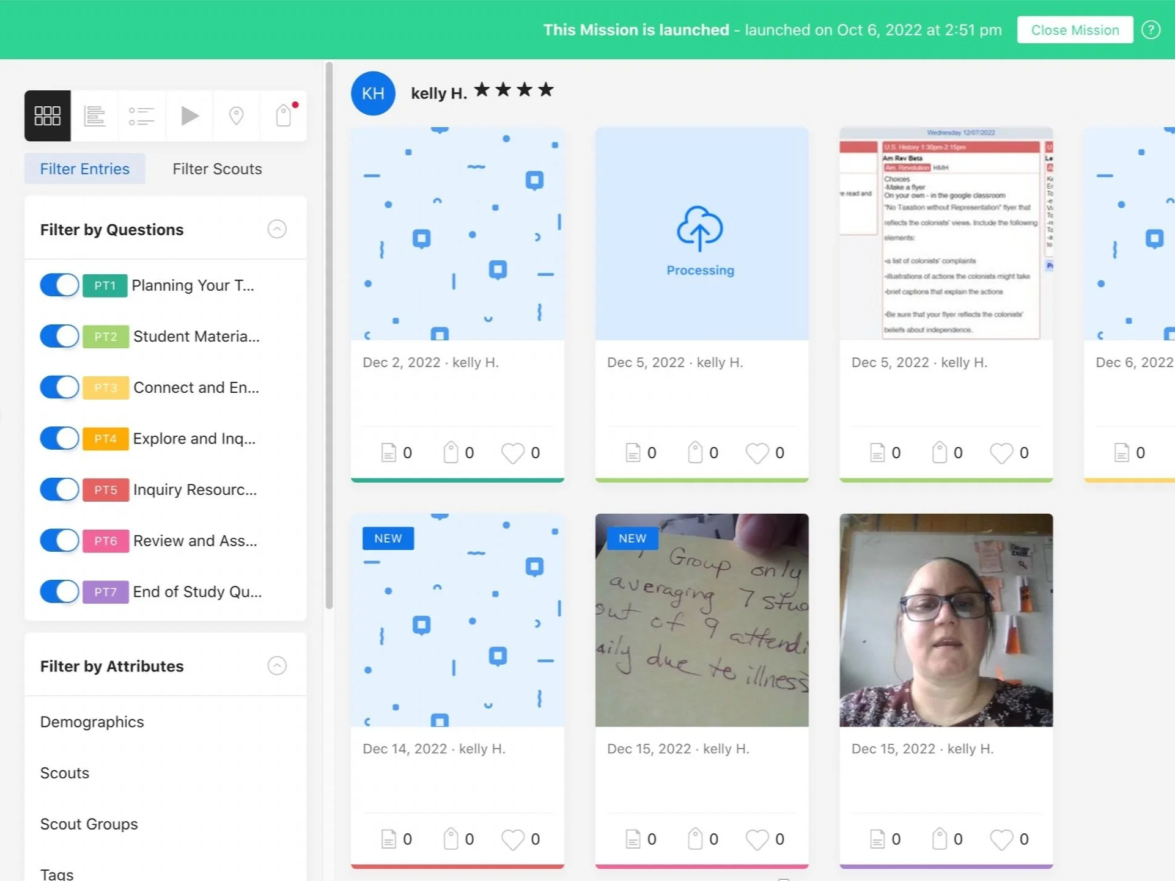
Task: Open the left-aligned lines layout view
Action: (94, 115)
